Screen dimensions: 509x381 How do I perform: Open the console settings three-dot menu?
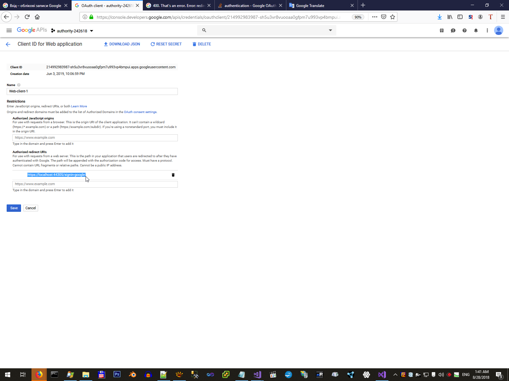[487, 30]
